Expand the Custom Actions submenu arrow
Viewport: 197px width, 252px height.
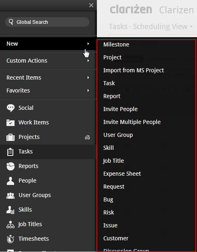pos(88,61)
